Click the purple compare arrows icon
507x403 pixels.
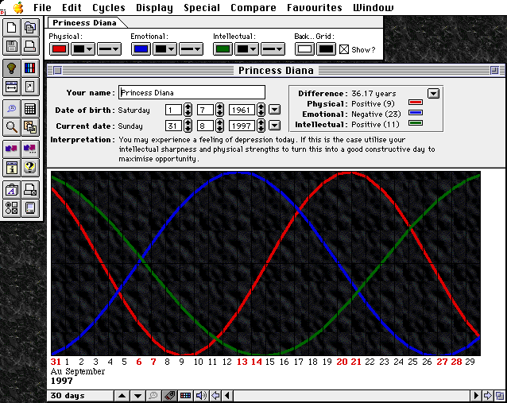(x=12, y=149)
